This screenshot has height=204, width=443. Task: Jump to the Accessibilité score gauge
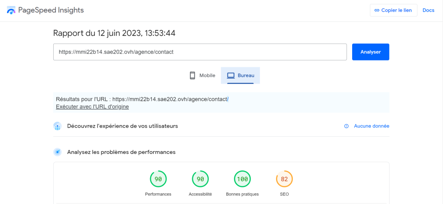(200, 179)
